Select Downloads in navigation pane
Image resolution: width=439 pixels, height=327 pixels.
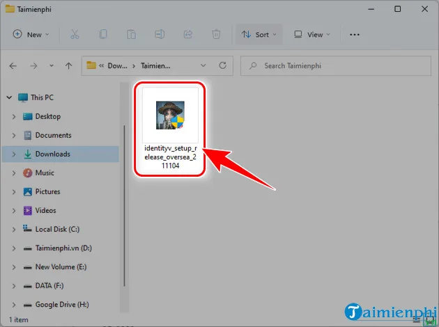(52, 154)
